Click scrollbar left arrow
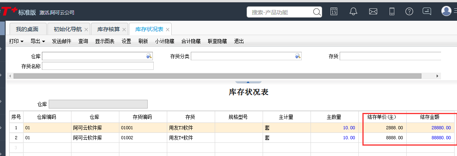457x156 pixels. point(10,76)
